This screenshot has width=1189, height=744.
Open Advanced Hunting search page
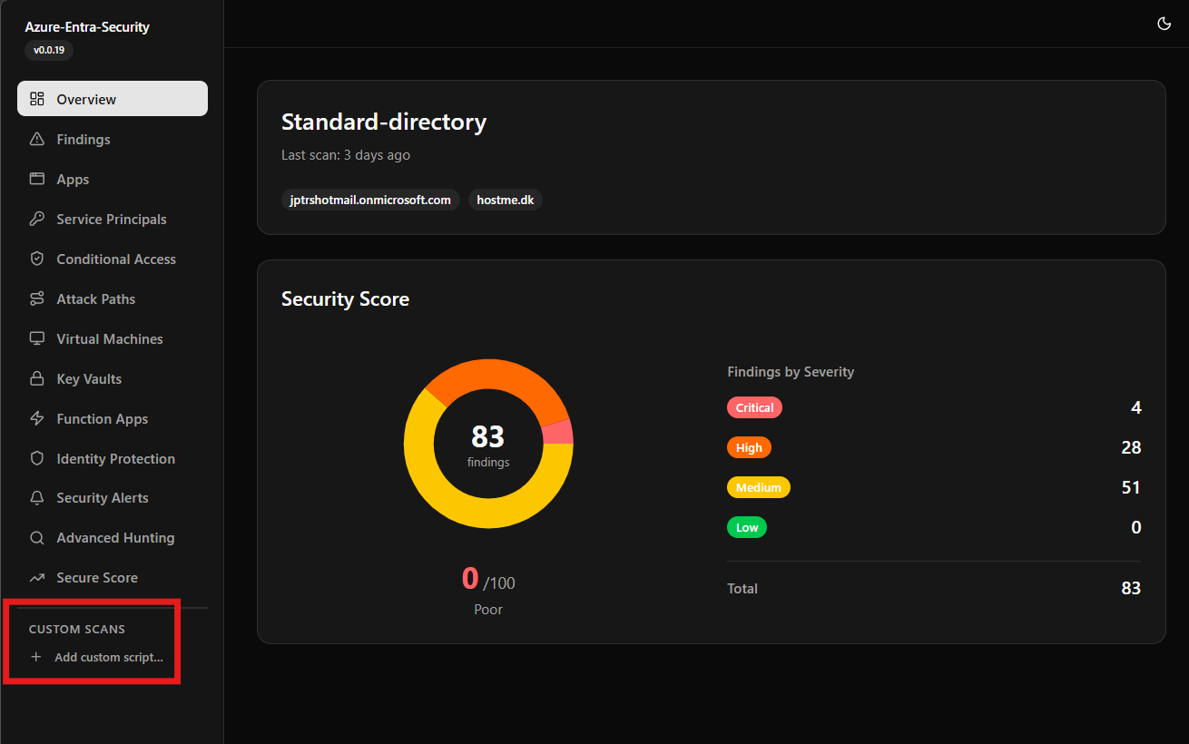pos(114,537)
